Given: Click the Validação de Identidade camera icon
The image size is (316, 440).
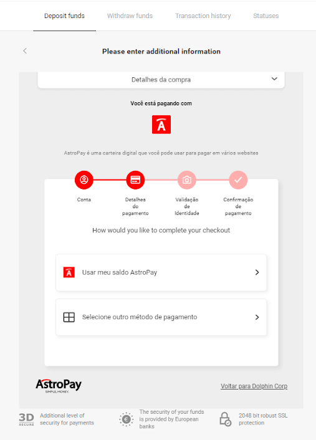Looking at the screenshot, I should click(186, 180).
